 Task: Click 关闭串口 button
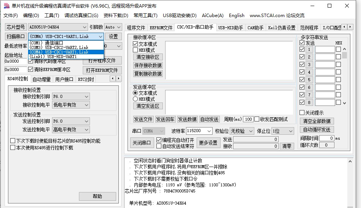(x=141, y=143)
